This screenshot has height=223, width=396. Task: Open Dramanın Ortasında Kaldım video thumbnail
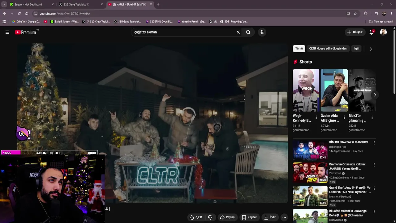pos(310,173)
